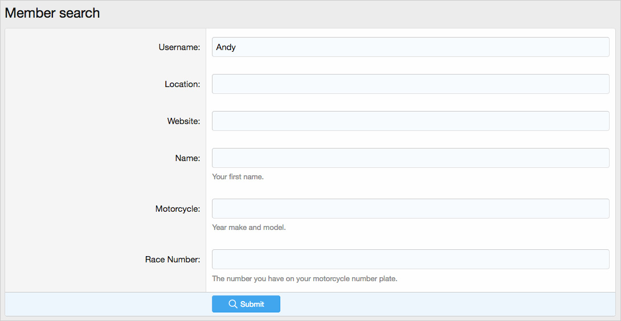
Task: Click the "Location:" label
Action: coord(182,84)
